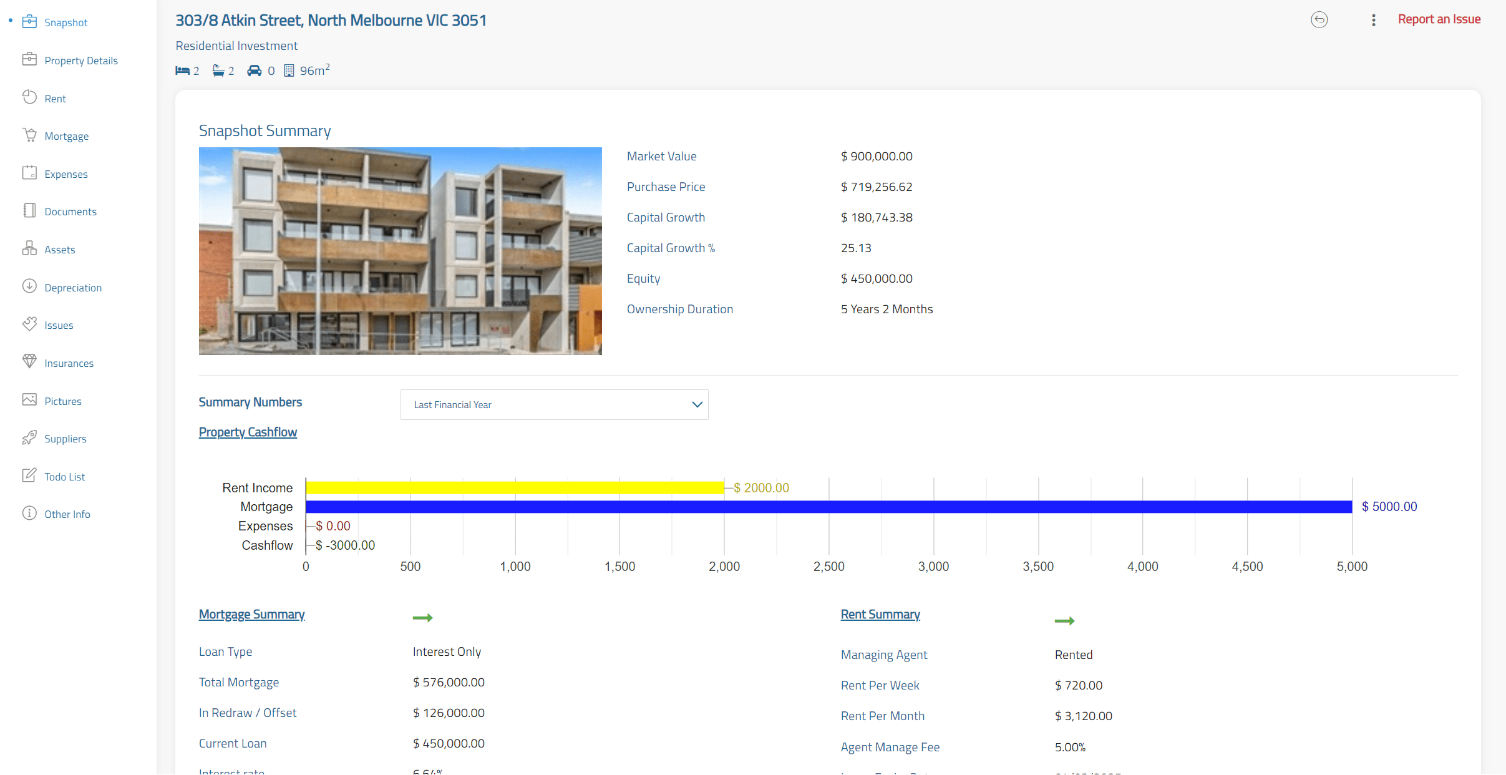This screenshot has width=1506, height=775.
Task: Open the Documents menu item
Action: point(70,212)
